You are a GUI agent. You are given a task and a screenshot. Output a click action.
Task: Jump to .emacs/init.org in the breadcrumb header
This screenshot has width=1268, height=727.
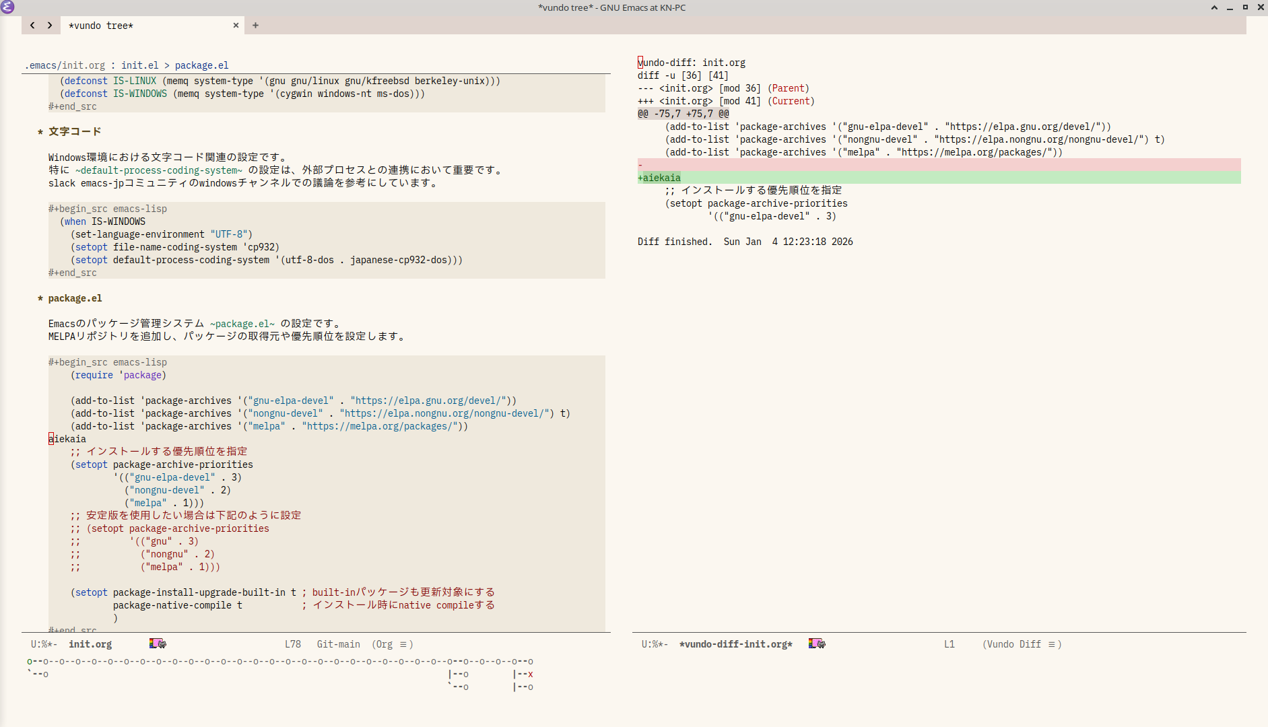65,65
